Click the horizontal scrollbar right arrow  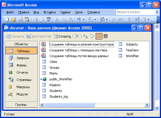point(147,105)
